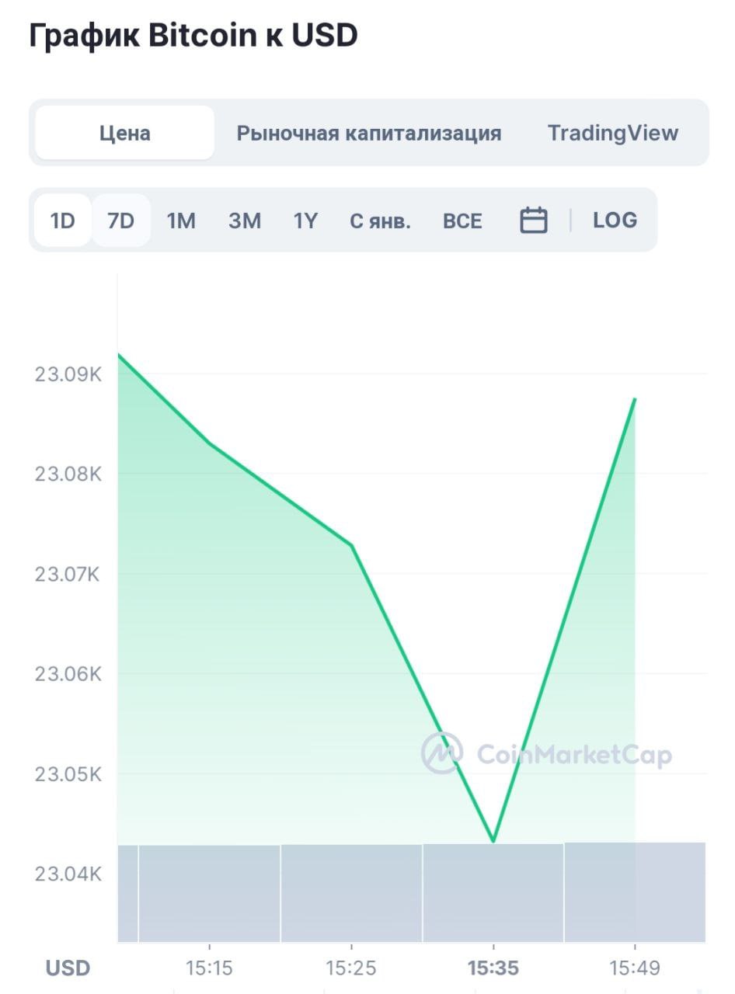Switch to the 1M time range

point(181,221)
